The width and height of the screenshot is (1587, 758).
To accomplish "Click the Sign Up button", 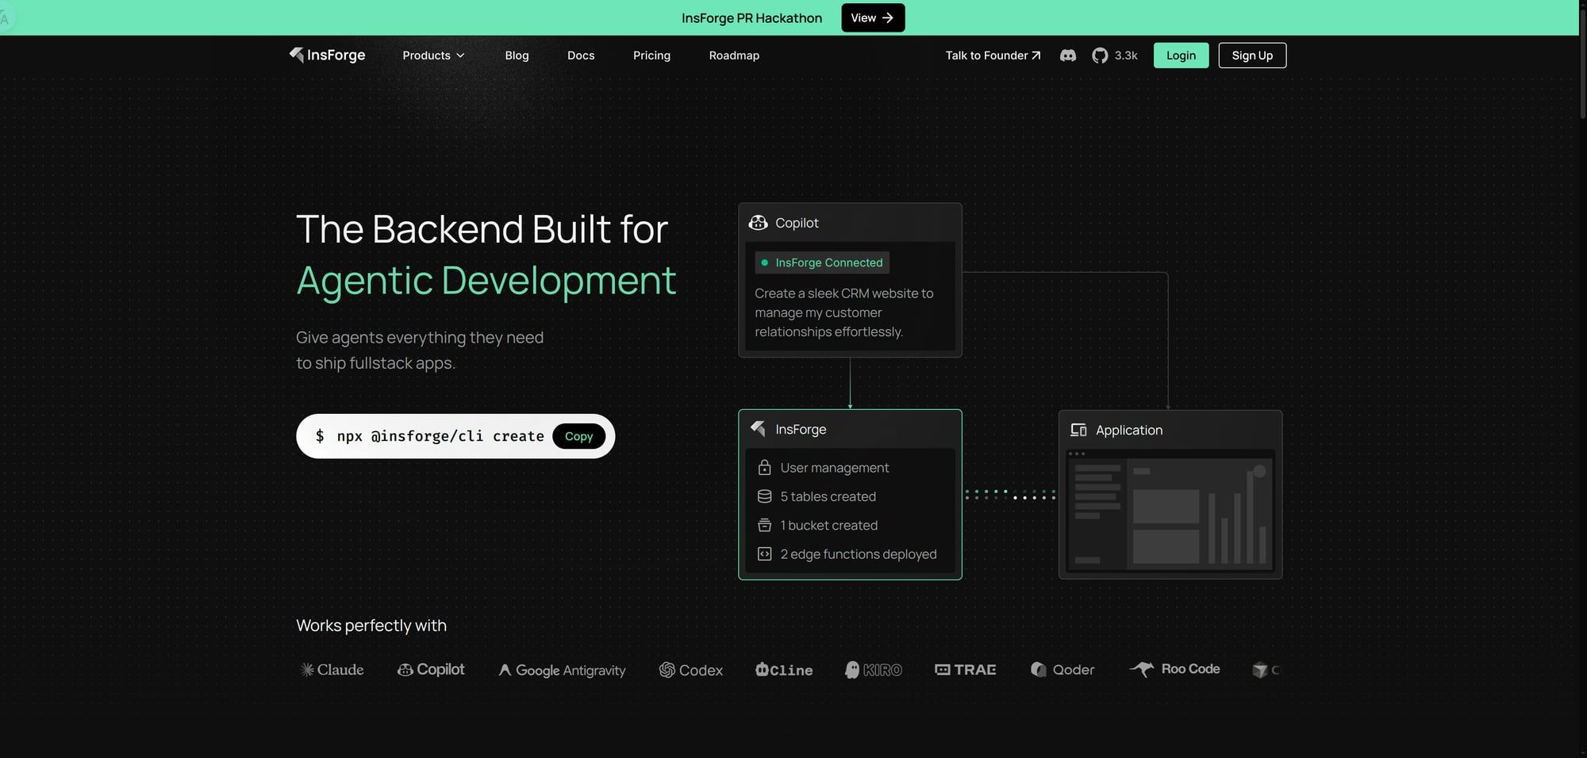I will pyautogui.click(x=1251, y=56).
